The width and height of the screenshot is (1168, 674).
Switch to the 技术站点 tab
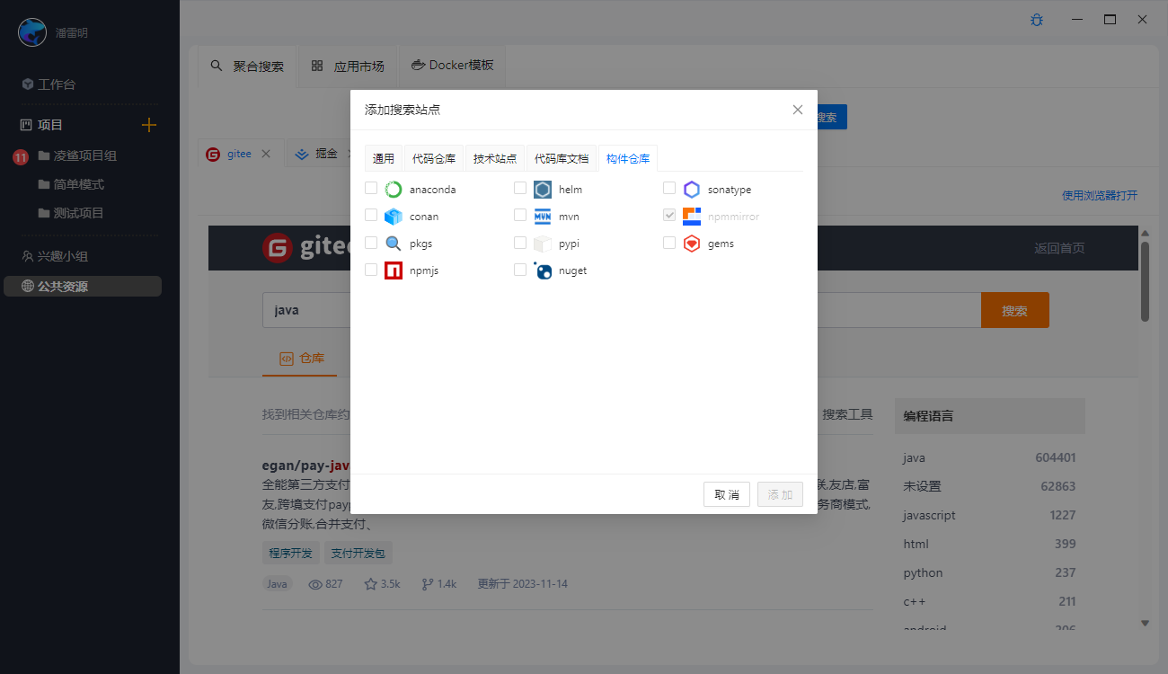[495, 158]
